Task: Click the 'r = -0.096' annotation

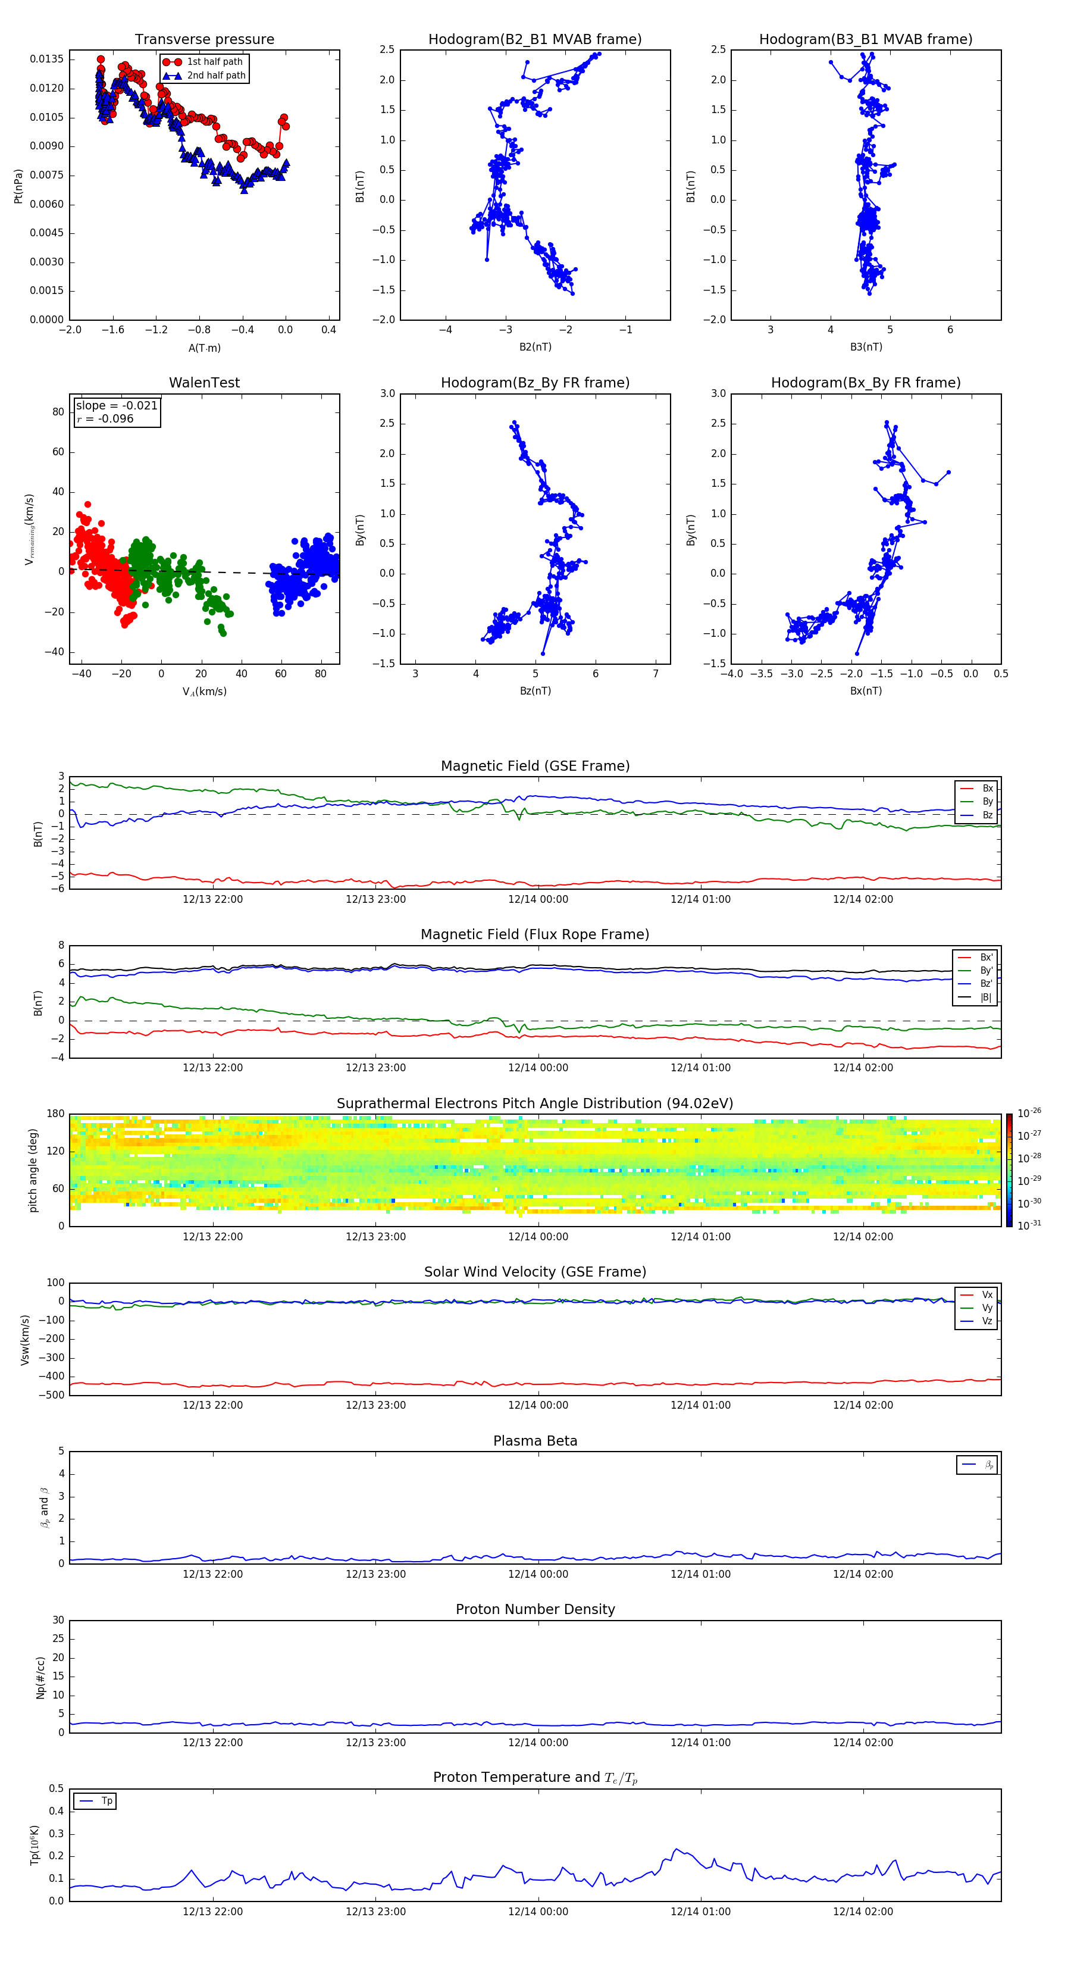Action: click(105, 418)
